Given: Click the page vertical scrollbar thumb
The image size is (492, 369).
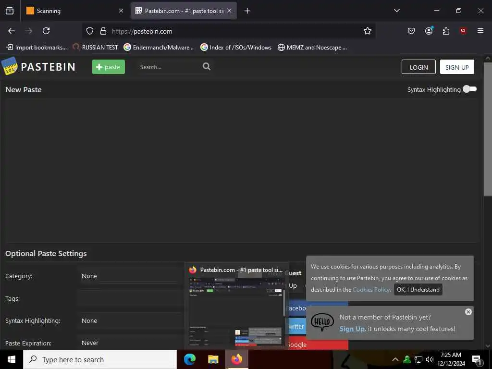Looking at the screenshot, I should (x=488, y=129).
